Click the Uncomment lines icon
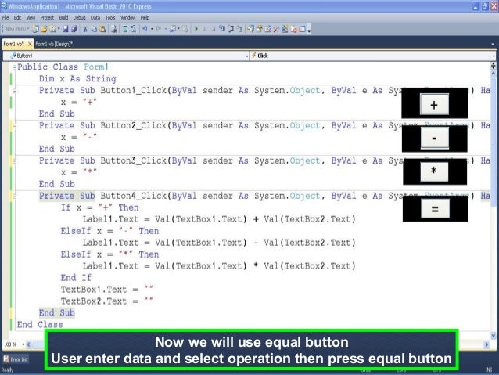This screenshot has width=499, height=375. [x=134, y=29]
